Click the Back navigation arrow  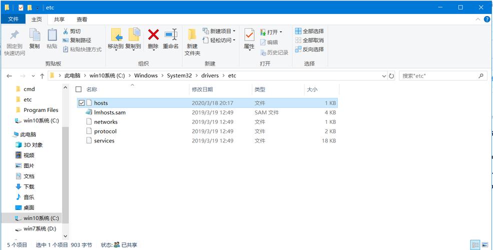pyautogui.click(x=9, y=76)
